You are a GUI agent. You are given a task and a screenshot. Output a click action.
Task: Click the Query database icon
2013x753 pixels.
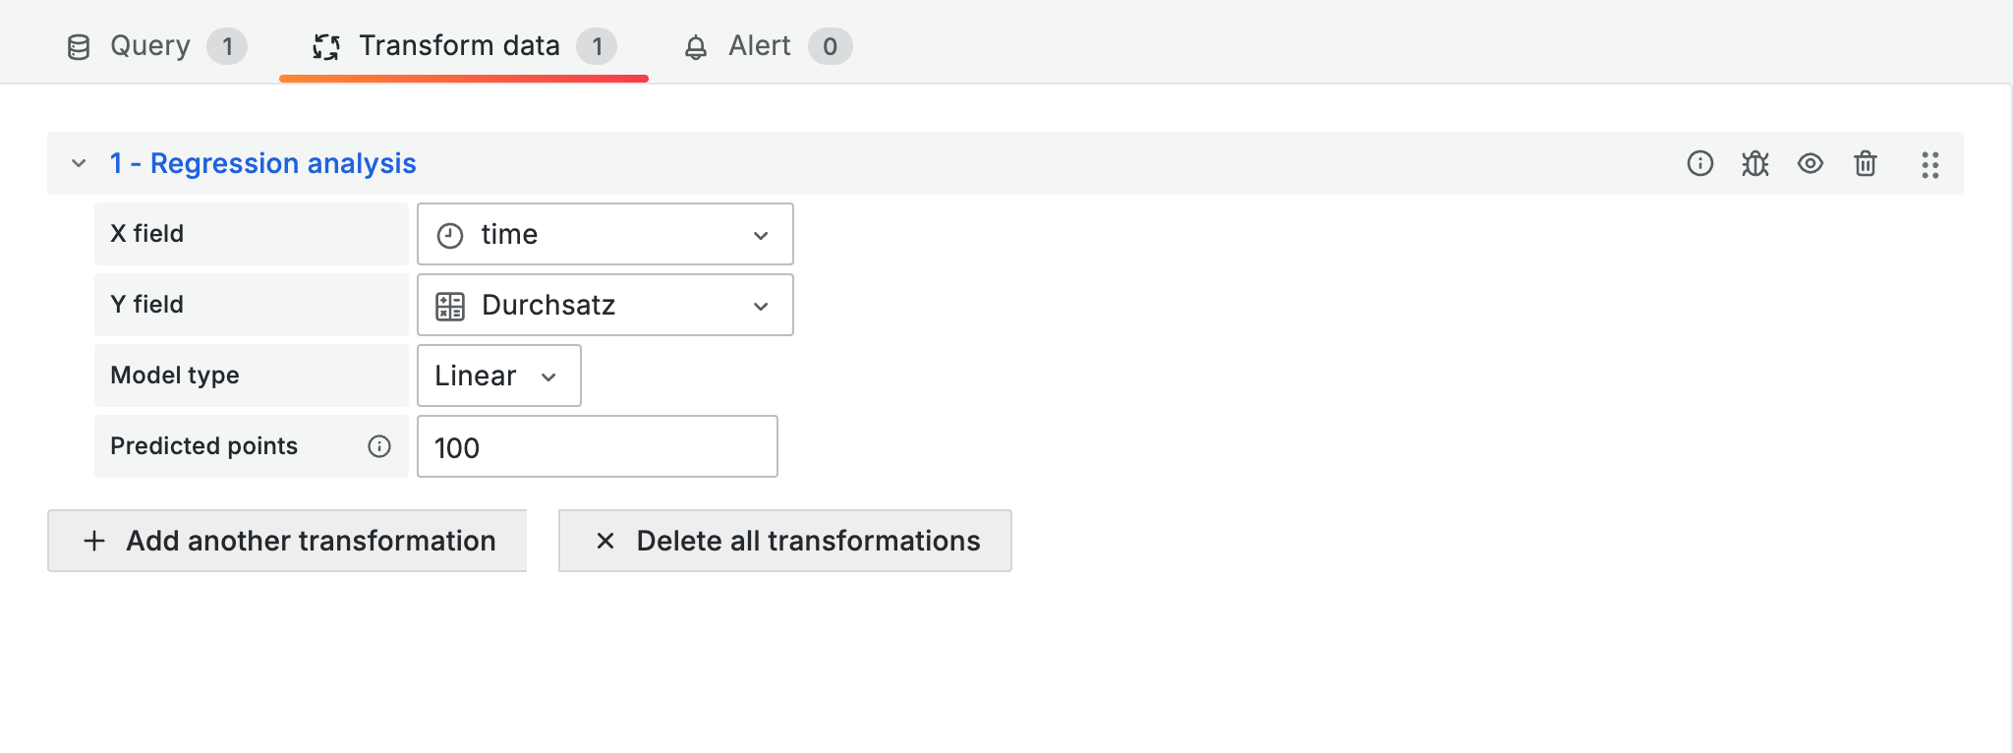(x=79, y=47)
